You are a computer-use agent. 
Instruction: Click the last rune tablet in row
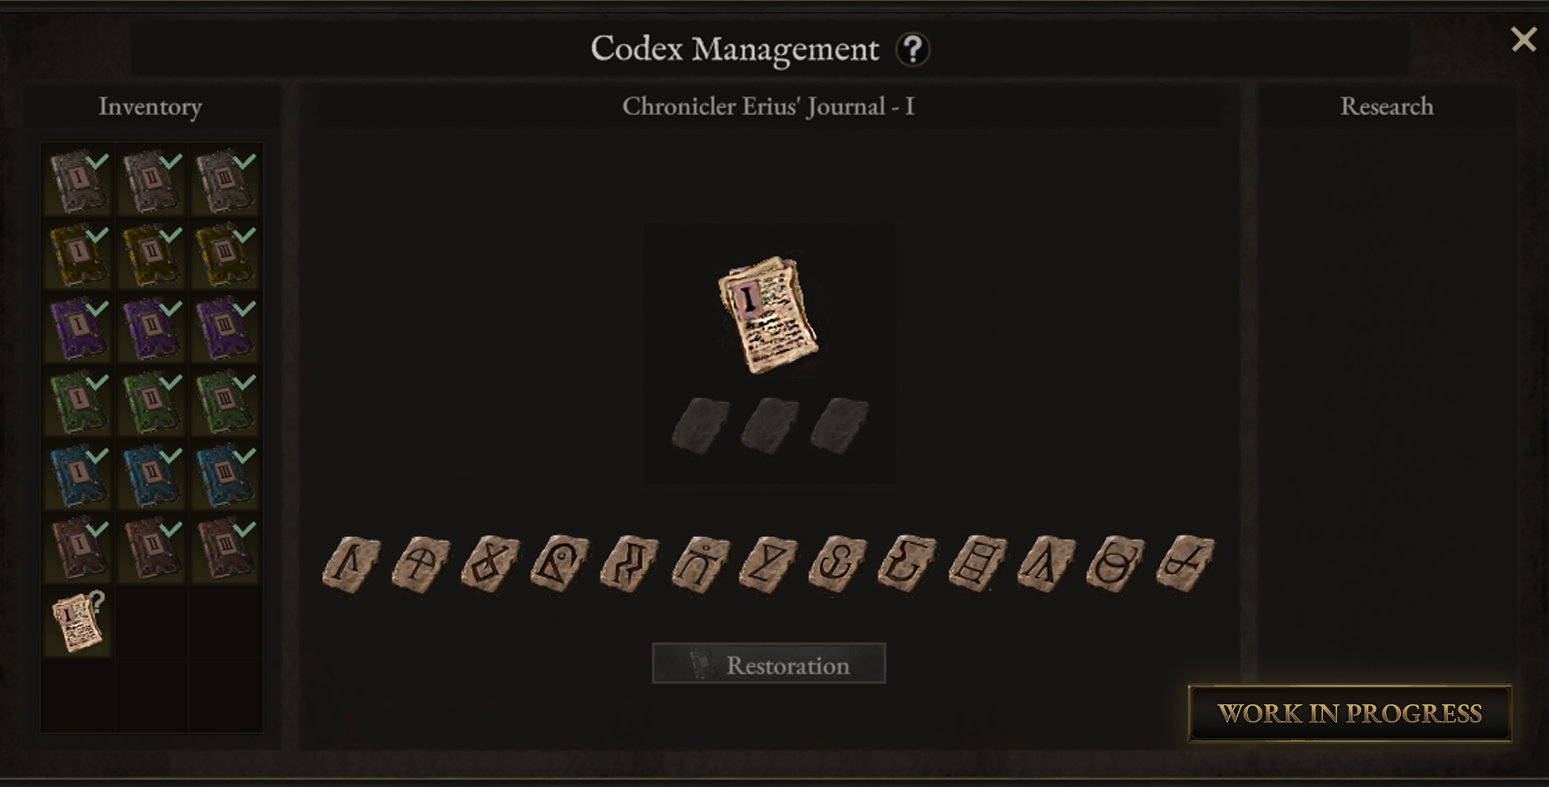pyautogui.click(x=1185, y=563)
